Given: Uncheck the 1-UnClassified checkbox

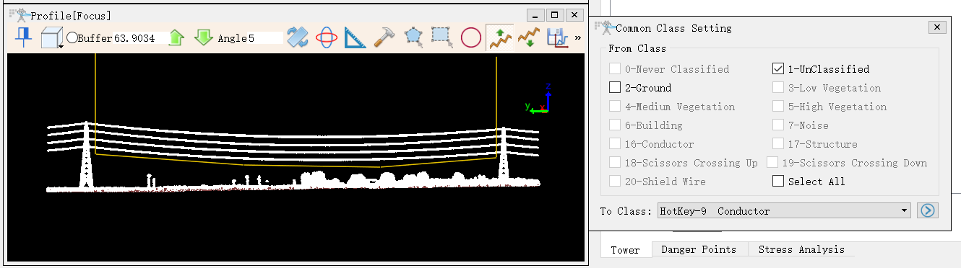Looking at the screenshot, I should [x=778, y=69].
